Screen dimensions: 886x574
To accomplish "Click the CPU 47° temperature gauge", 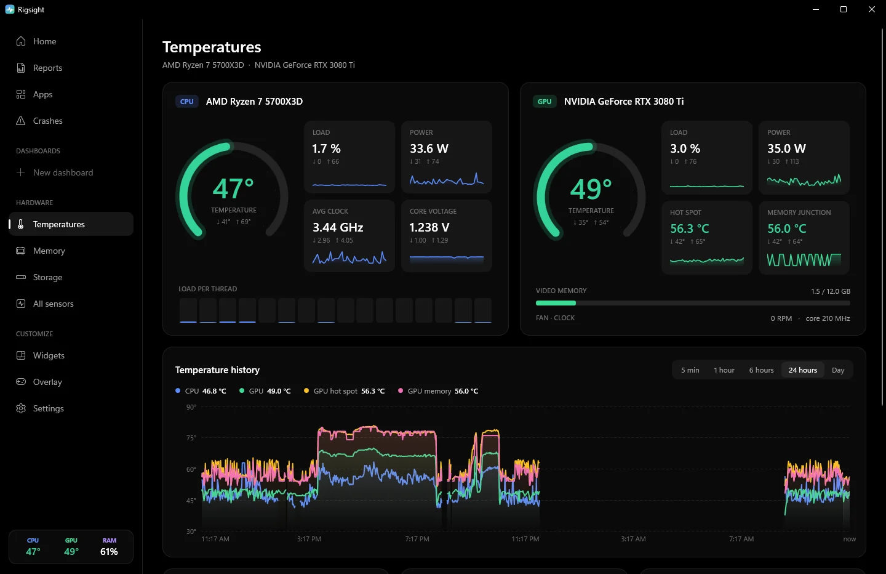I will (233, 191).
